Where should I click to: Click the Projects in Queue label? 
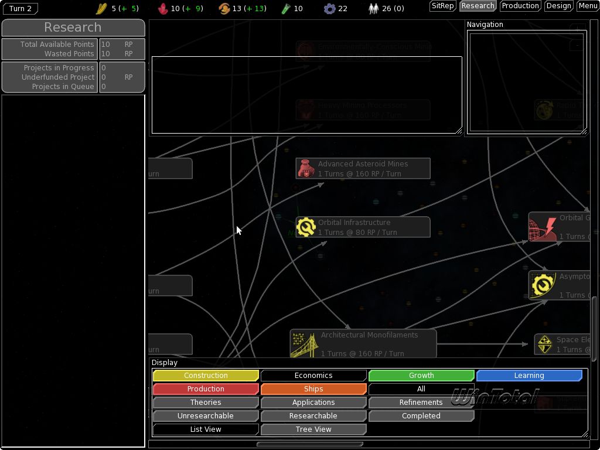63,87
